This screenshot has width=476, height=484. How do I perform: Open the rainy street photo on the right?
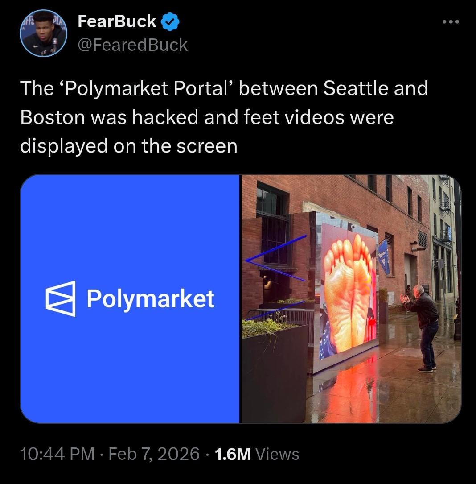(351, 298)
